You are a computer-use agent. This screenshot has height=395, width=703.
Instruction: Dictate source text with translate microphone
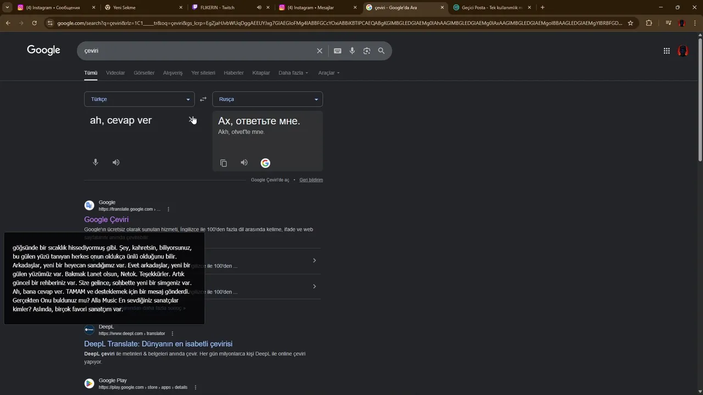coord(96,162)
